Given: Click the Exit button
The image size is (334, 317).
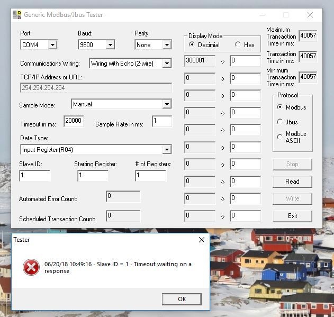Looking at the screenshot, I should (x=292, y=216).
